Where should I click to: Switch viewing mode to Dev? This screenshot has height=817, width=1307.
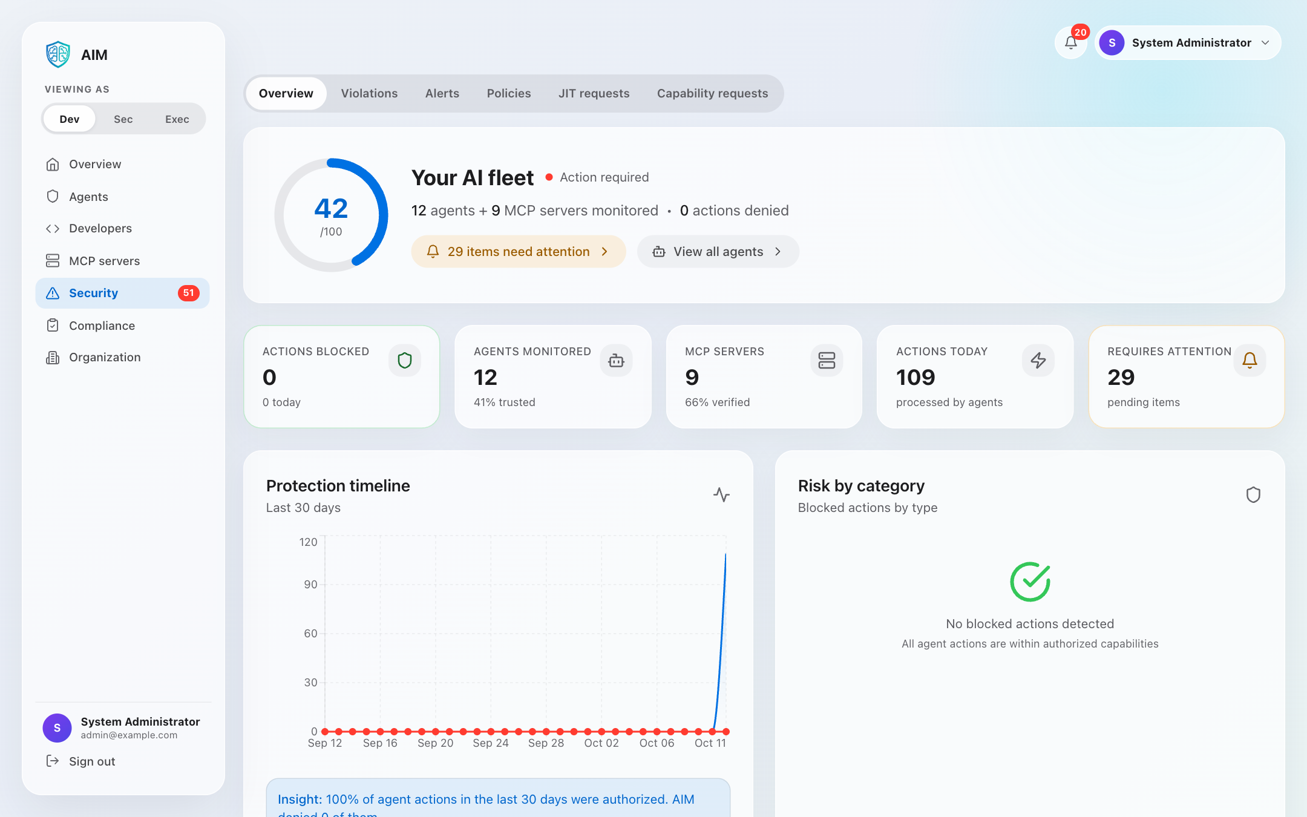coord(70,119)
